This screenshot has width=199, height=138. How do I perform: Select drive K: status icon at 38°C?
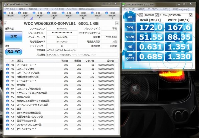tap(48, 13)
